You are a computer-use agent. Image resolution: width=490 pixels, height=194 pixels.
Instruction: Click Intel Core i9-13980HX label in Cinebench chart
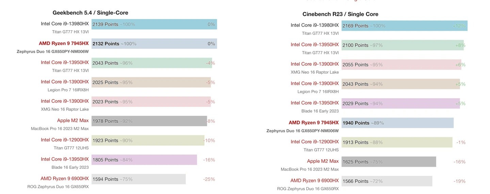click(x=314, y=25)
